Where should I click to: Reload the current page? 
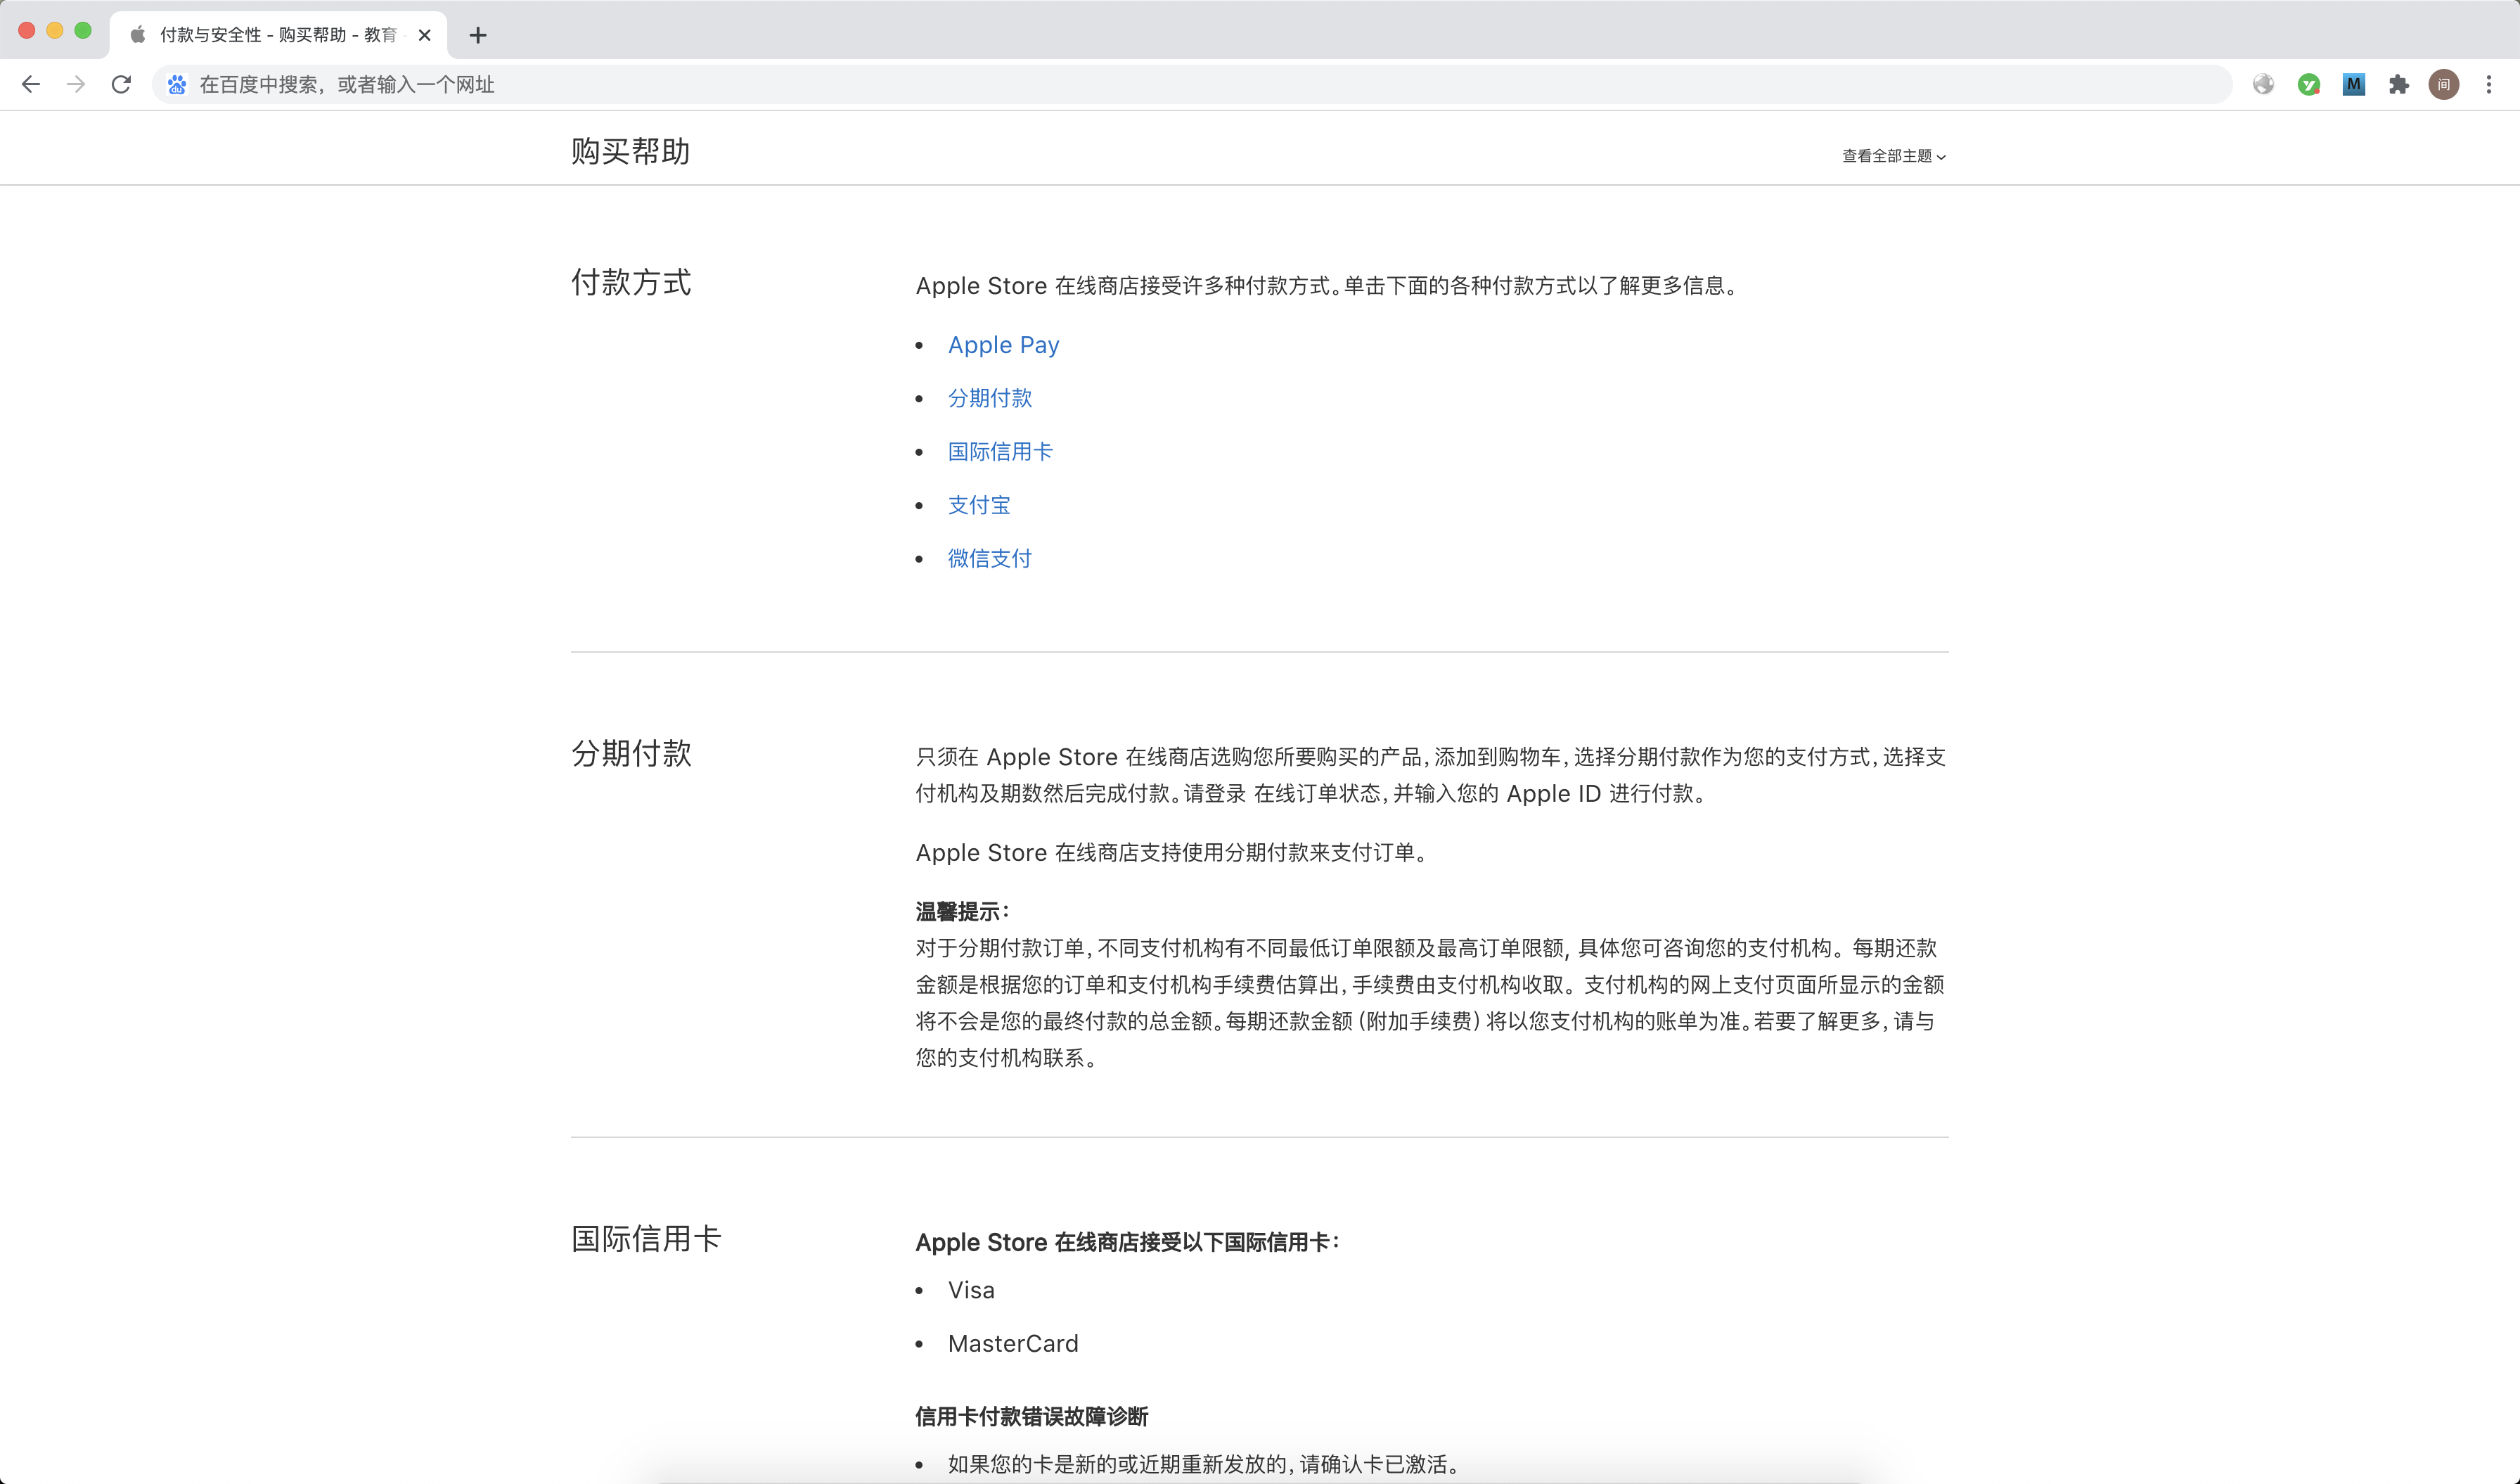tap(121, 85)
